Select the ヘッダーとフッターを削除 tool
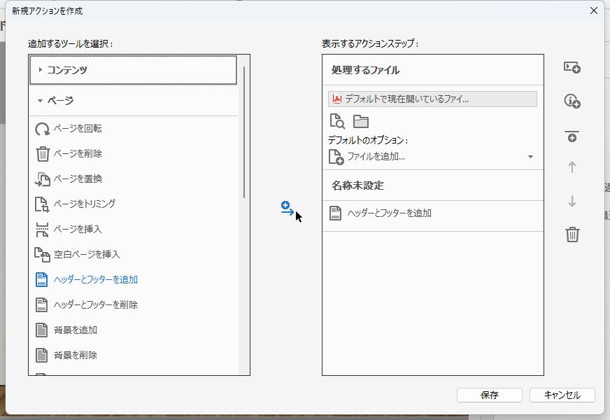Viewport: 610px width, 420px height. [93, 304]
